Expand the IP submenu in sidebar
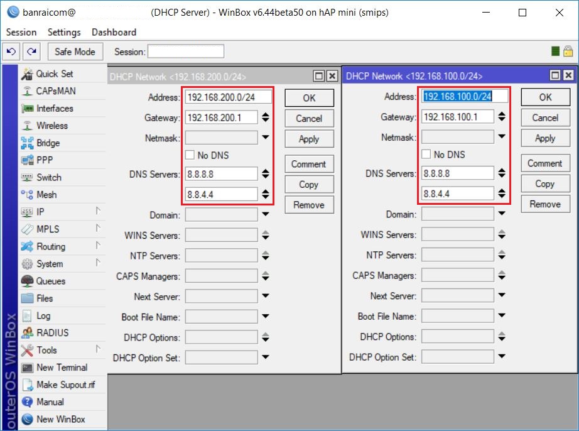 pyautogui.click(x=98, y=211)
